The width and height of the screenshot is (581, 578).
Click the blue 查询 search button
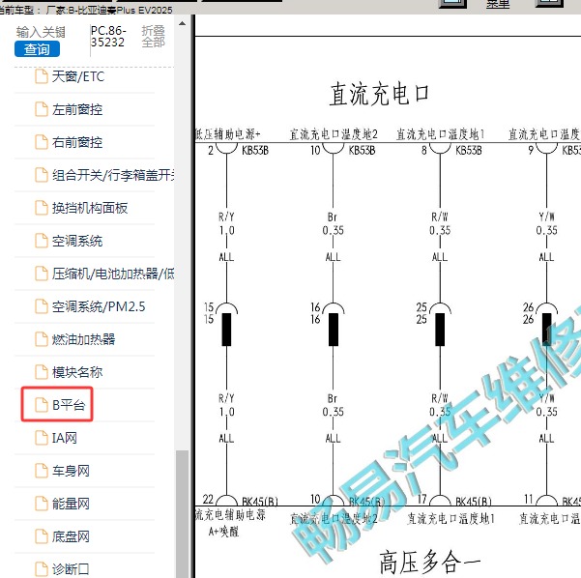[x=37, y=49]
